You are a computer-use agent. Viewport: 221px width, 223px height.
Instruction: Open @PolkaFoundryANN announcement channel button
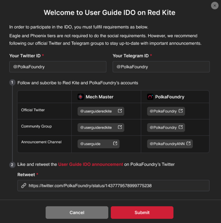[x=170, y=144]
